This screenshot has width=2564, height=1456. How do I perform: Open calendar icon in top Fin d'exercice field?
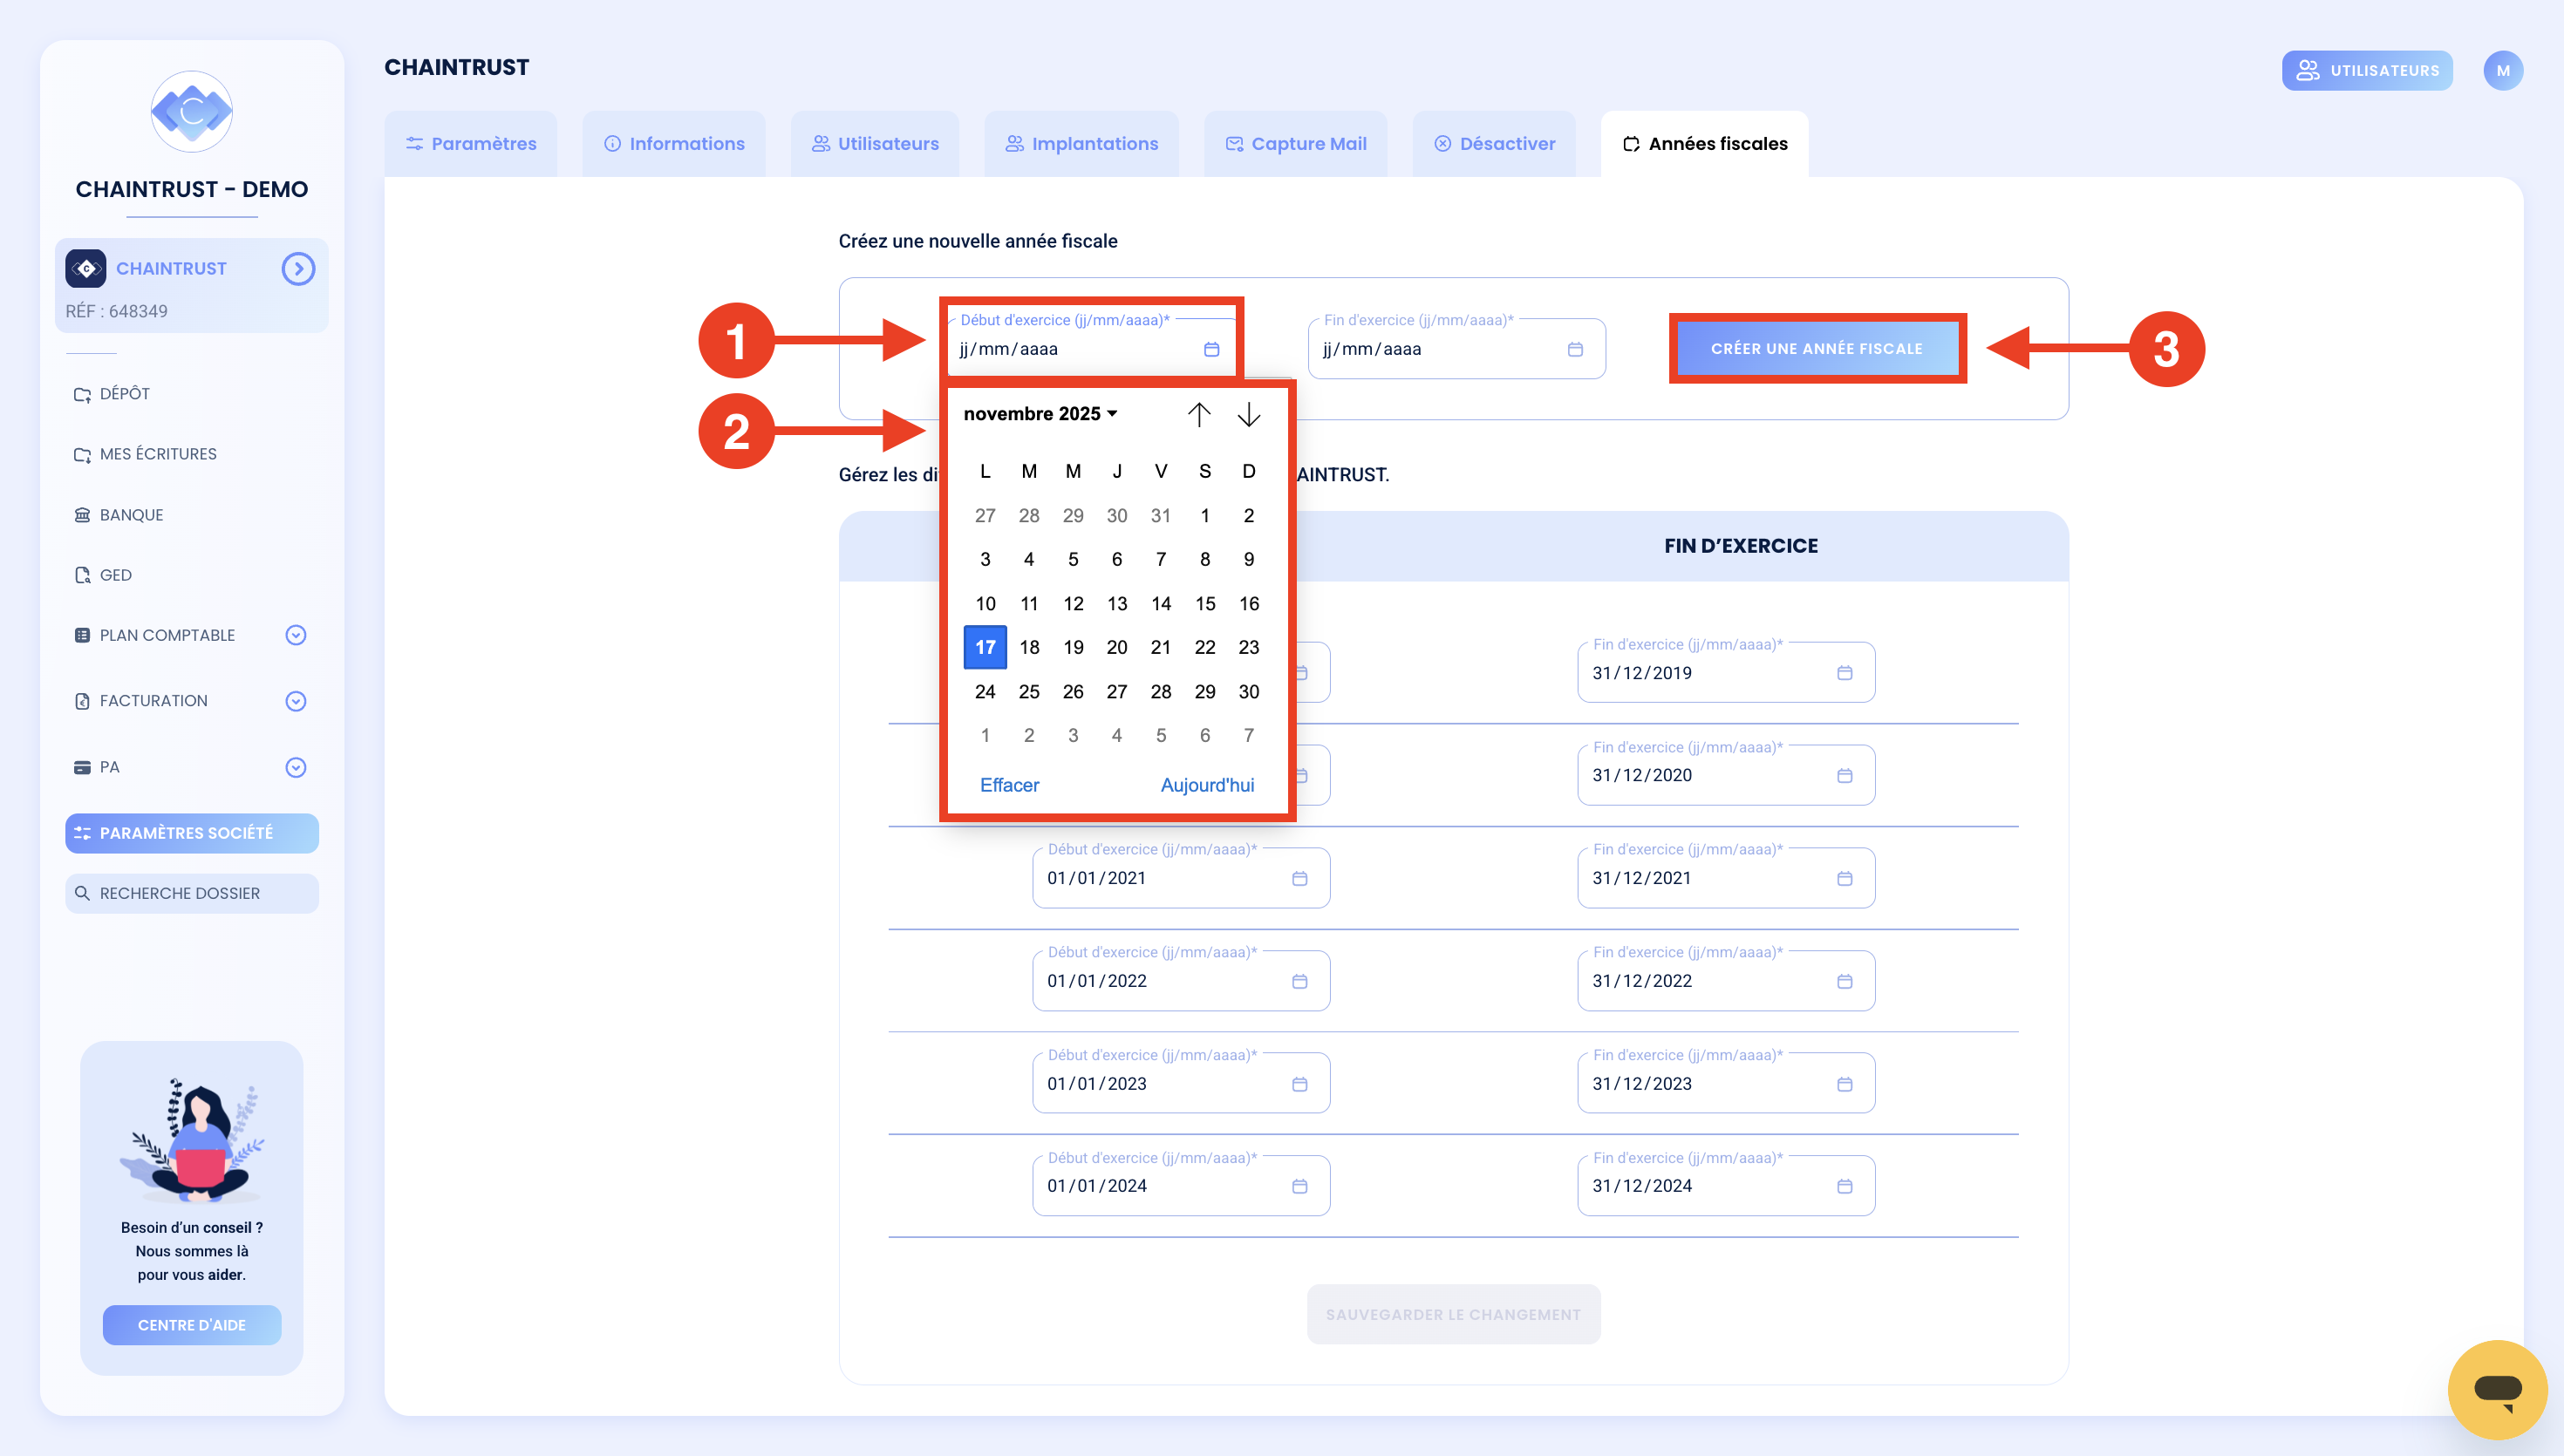click(1575, 349)
